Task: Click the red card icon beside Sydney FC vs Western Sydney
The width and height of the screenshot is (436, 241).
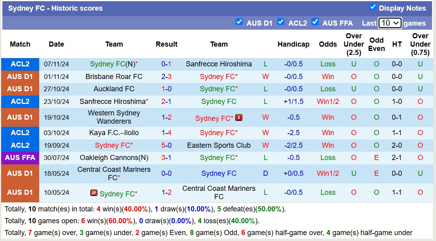Action: (240, 117)
